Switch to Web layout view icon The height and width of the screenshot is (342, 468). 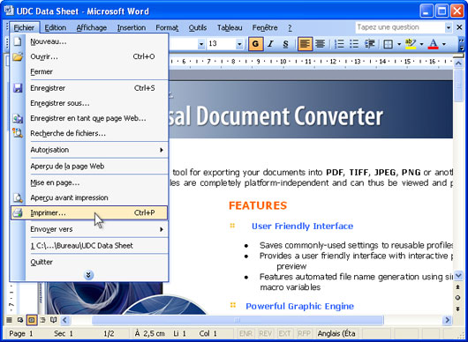(20, 320)
